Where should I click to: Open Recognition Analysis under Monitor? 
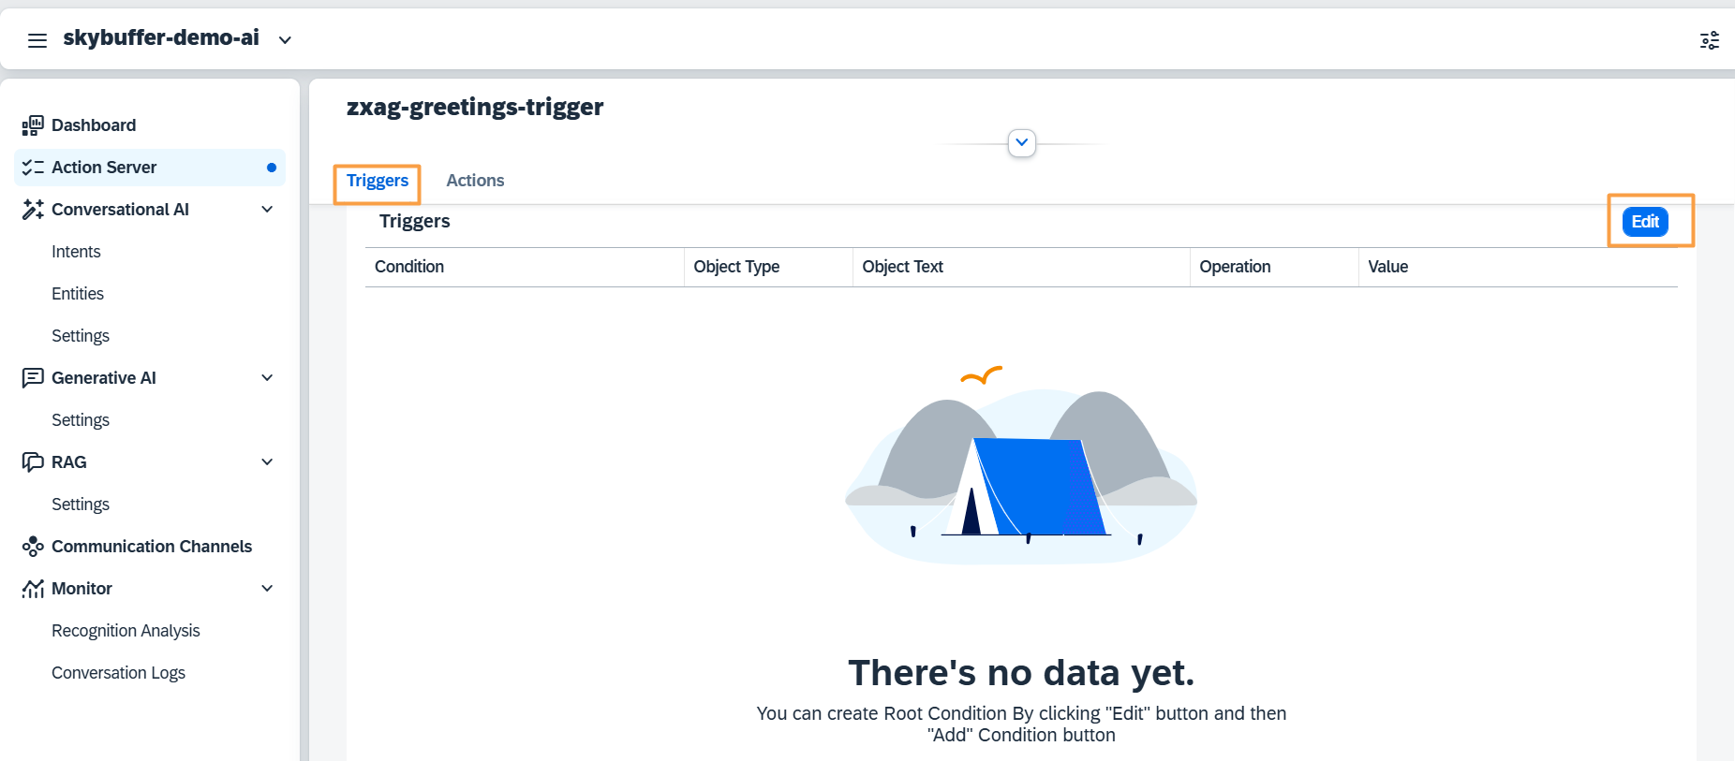[126, 631]
